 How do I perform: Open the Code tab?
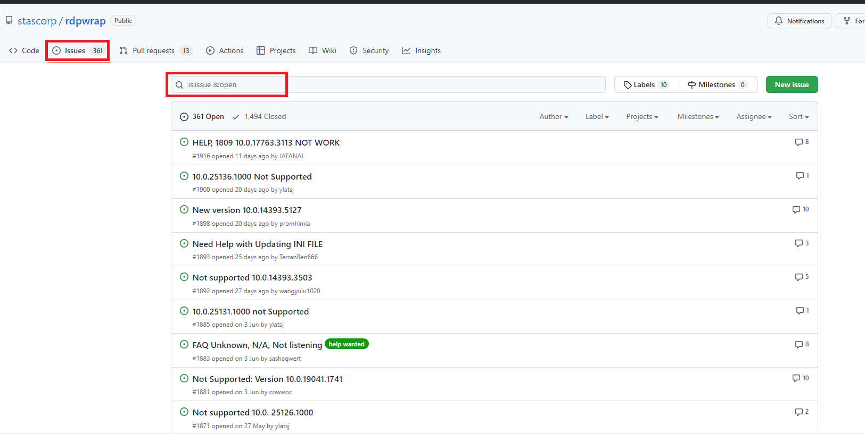click(x=24, y=50)
